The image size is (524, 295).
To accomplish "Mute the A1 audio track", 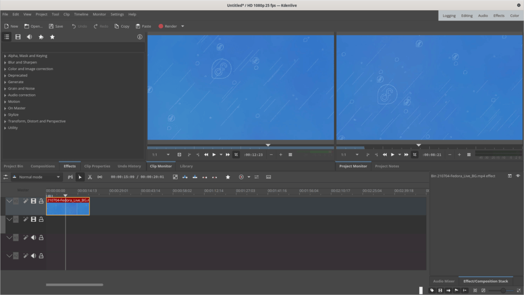I will pos(33,238).
